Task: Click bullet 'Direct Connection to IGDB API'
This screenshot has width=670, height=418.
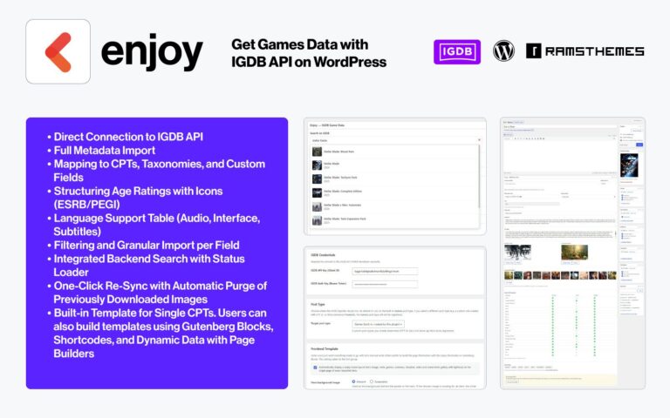Action: point(128,137)
